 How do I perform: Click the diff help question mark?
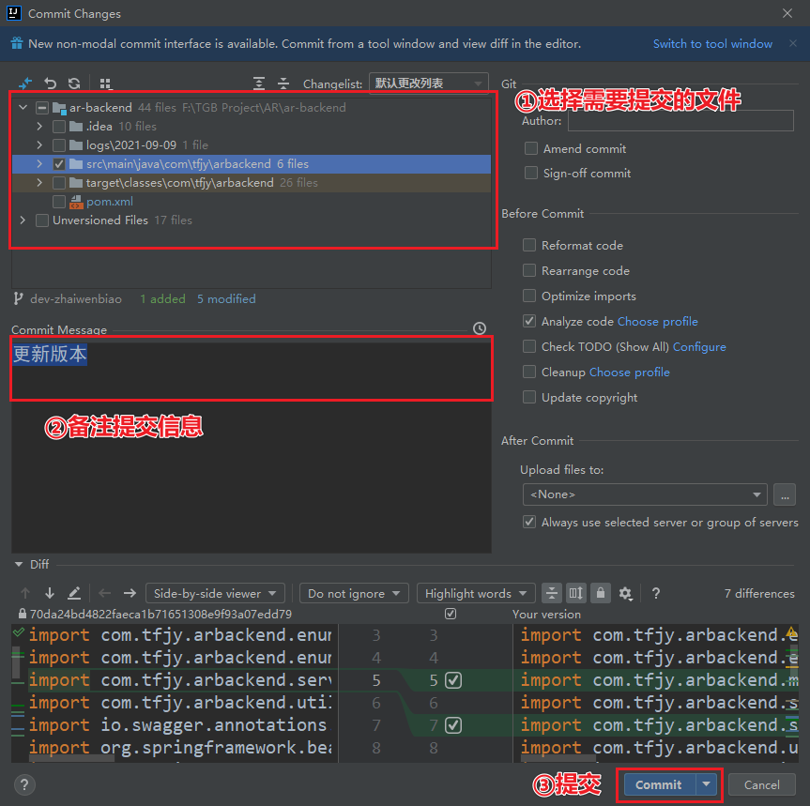click(x=656, y=593)
